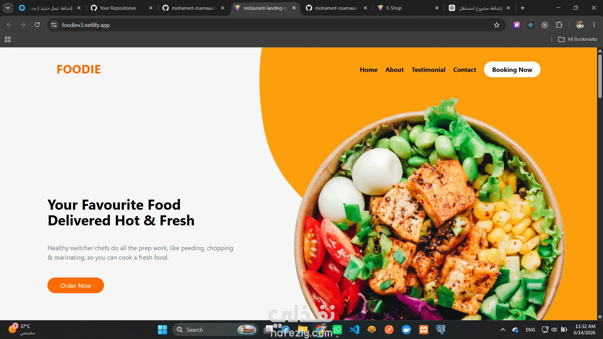603x339 pixels.
Task: Go back to the previous page
Action: pos(9,25)
